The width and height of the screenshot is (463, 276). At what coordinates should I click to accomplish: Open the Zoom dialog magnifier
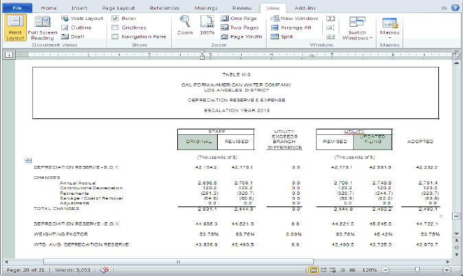point(185,25)
